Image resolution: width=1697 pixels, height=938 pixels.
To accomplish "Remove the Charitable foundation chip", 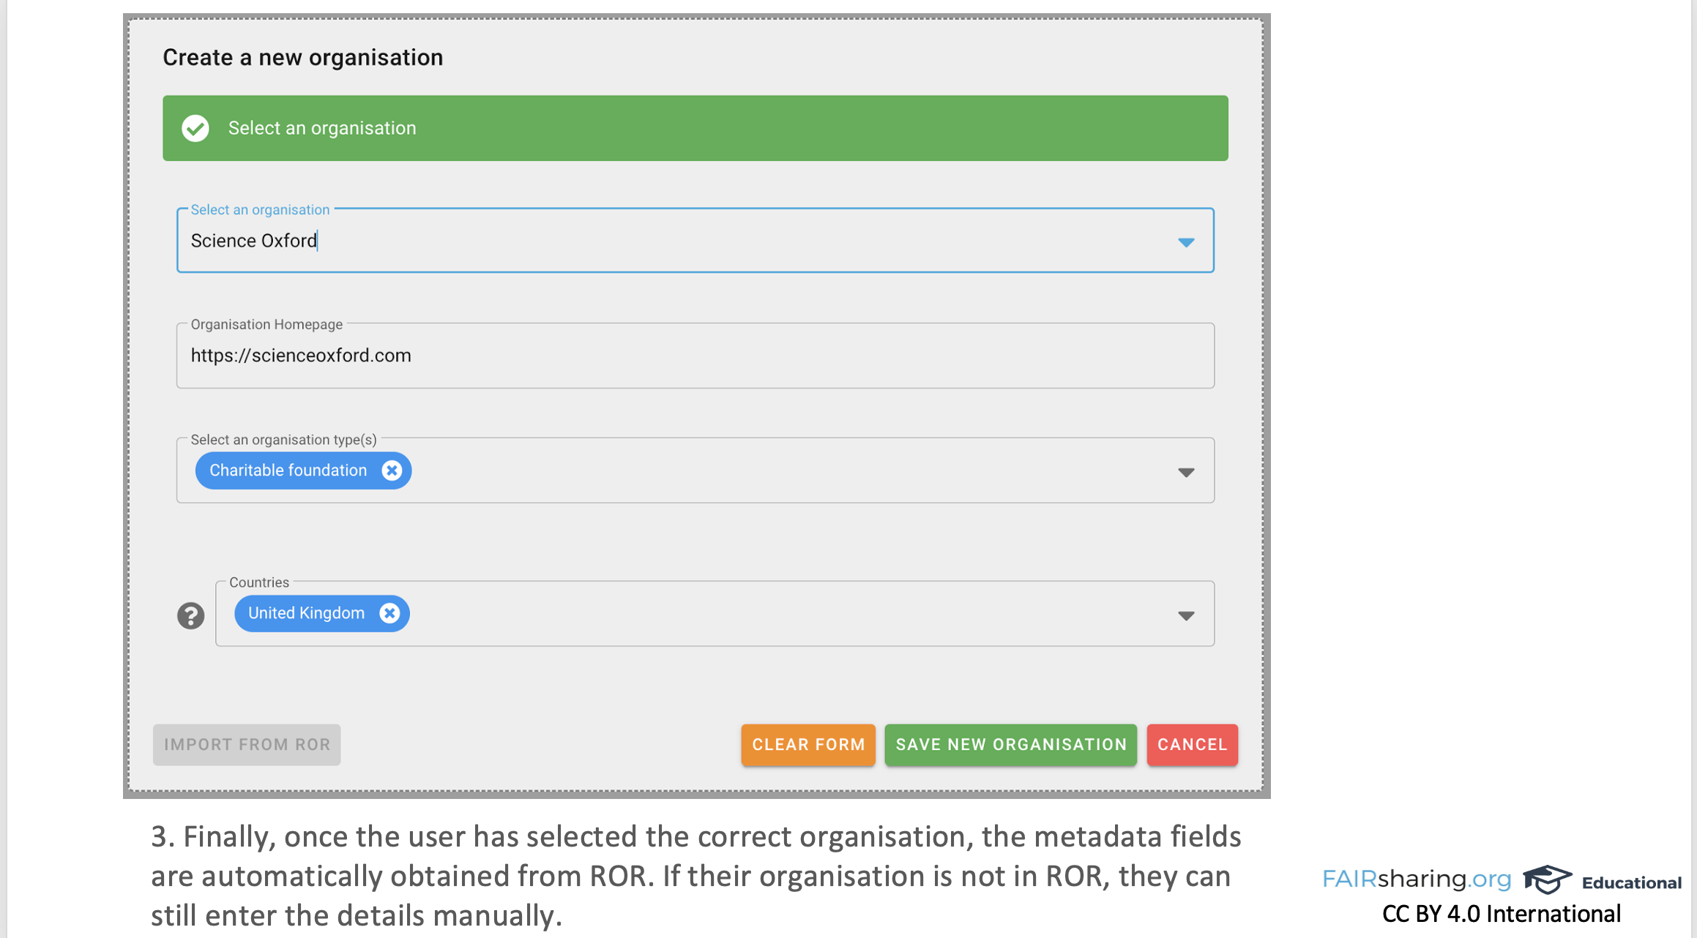I will coord(392,470).
